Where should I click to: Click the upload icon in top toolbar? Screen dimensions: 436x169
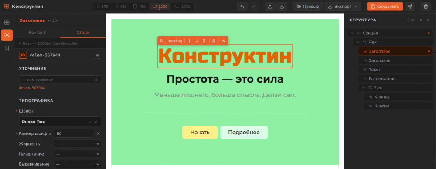tap(270, 7)
